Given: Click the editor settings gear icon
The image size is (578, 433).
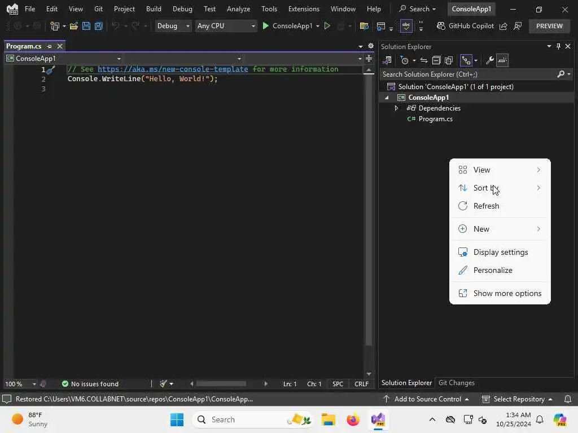Looking at the screenshot, I should 371,46.
